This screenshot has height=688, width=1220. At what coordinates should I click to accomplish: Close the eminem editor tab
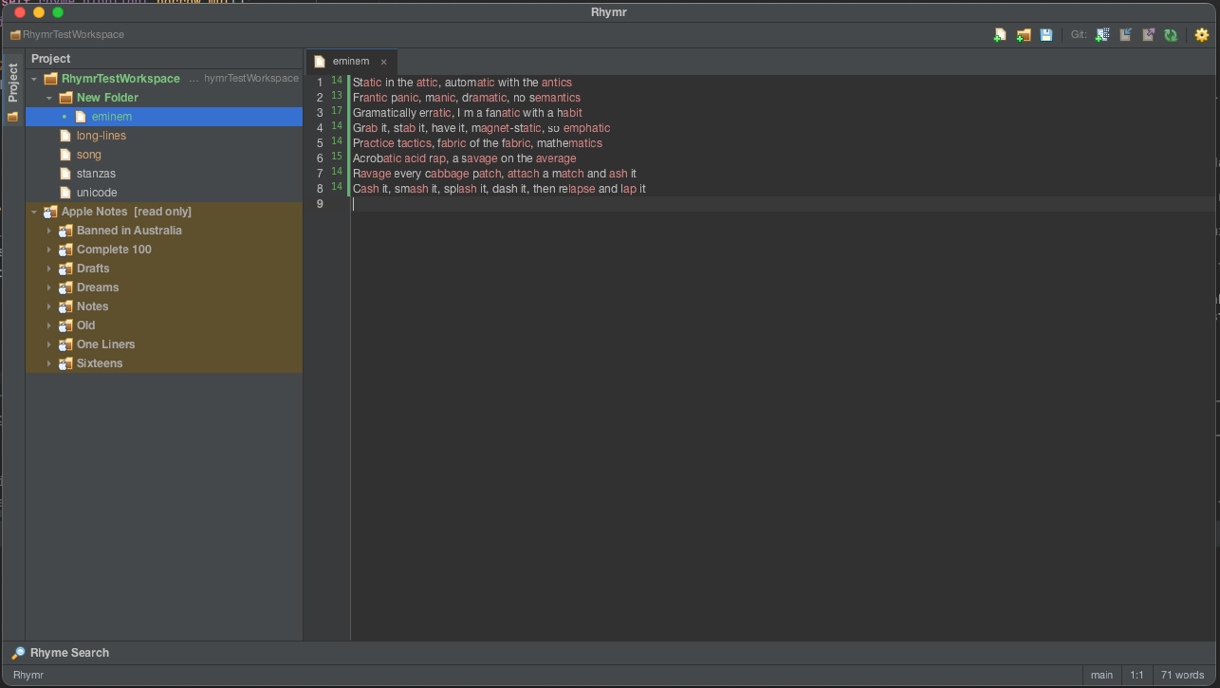click(x=383, y=62)
